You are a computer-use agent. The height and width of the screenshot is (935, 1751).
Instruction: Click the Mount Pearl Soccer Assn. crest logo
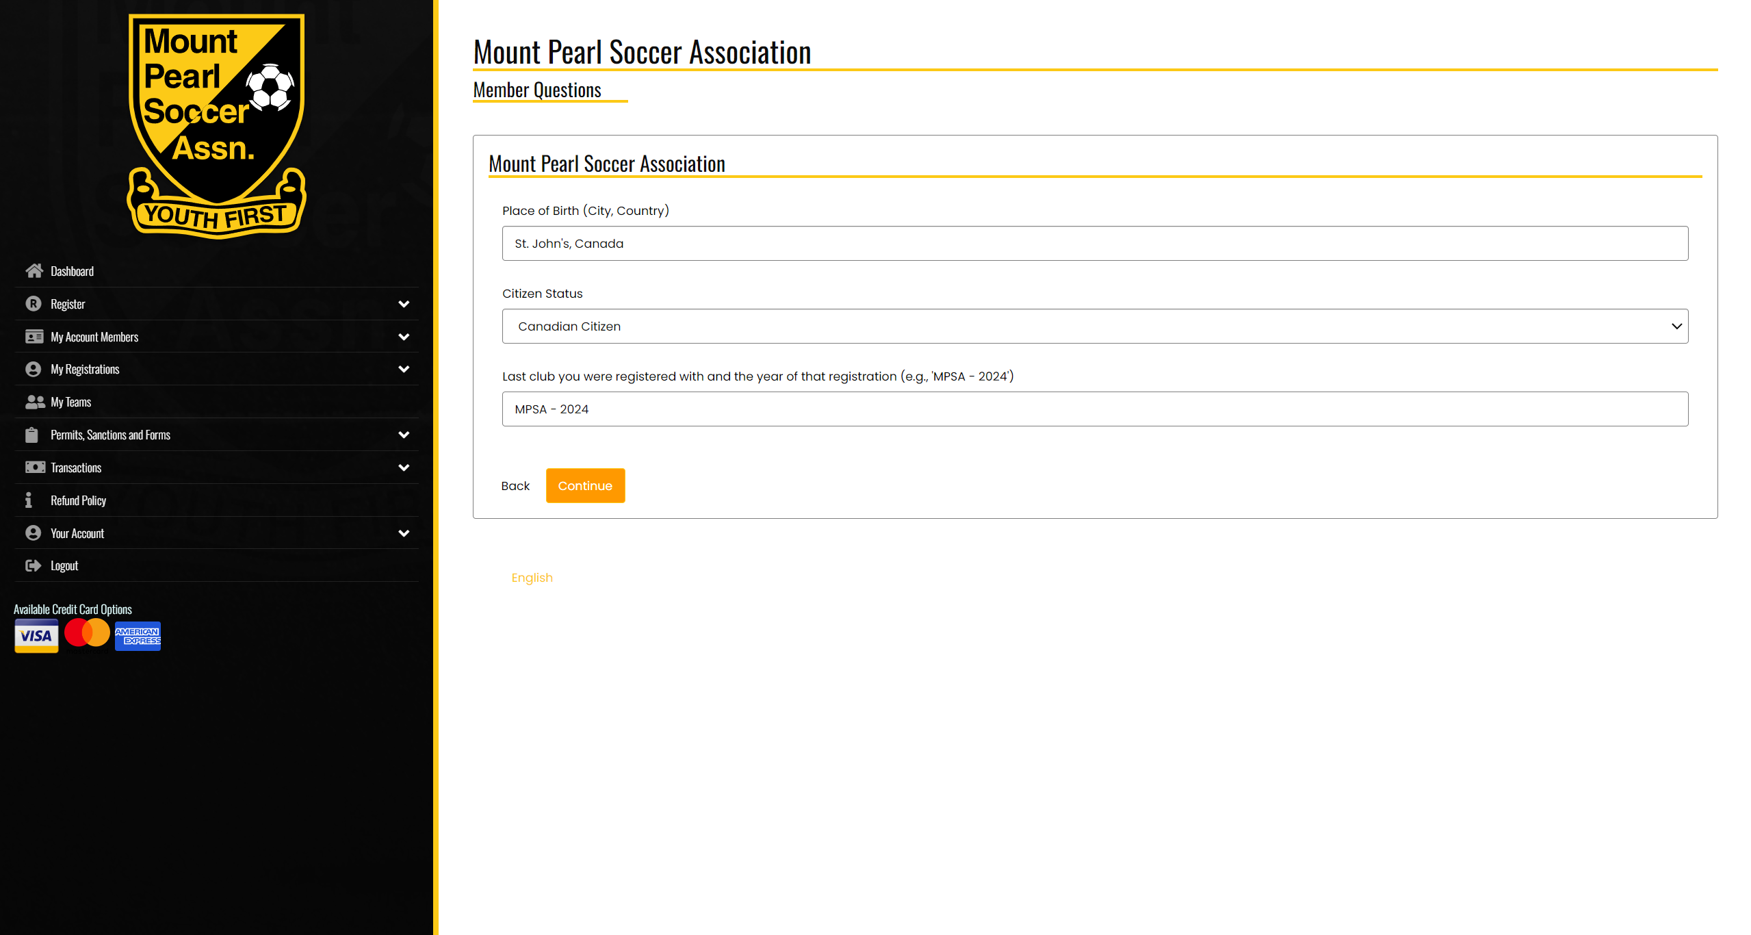216,127
